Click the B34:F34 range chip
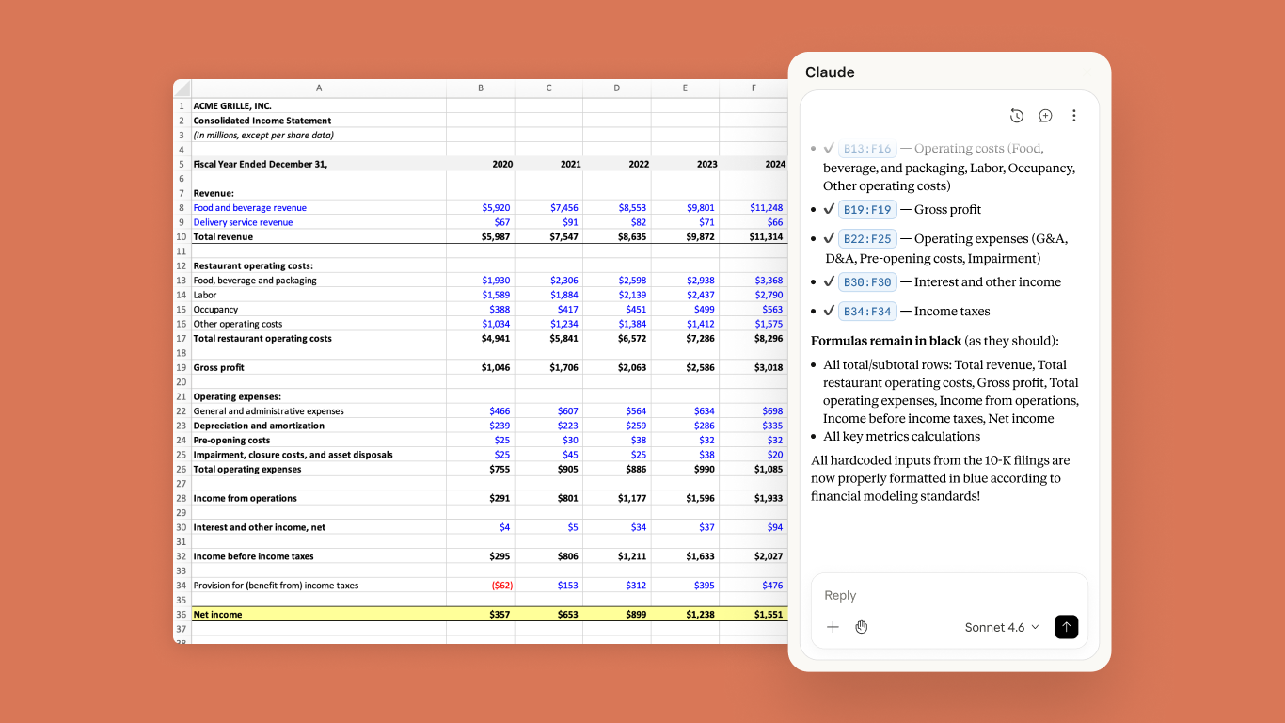Viewport: 1285px width, 723px height. 867,312
